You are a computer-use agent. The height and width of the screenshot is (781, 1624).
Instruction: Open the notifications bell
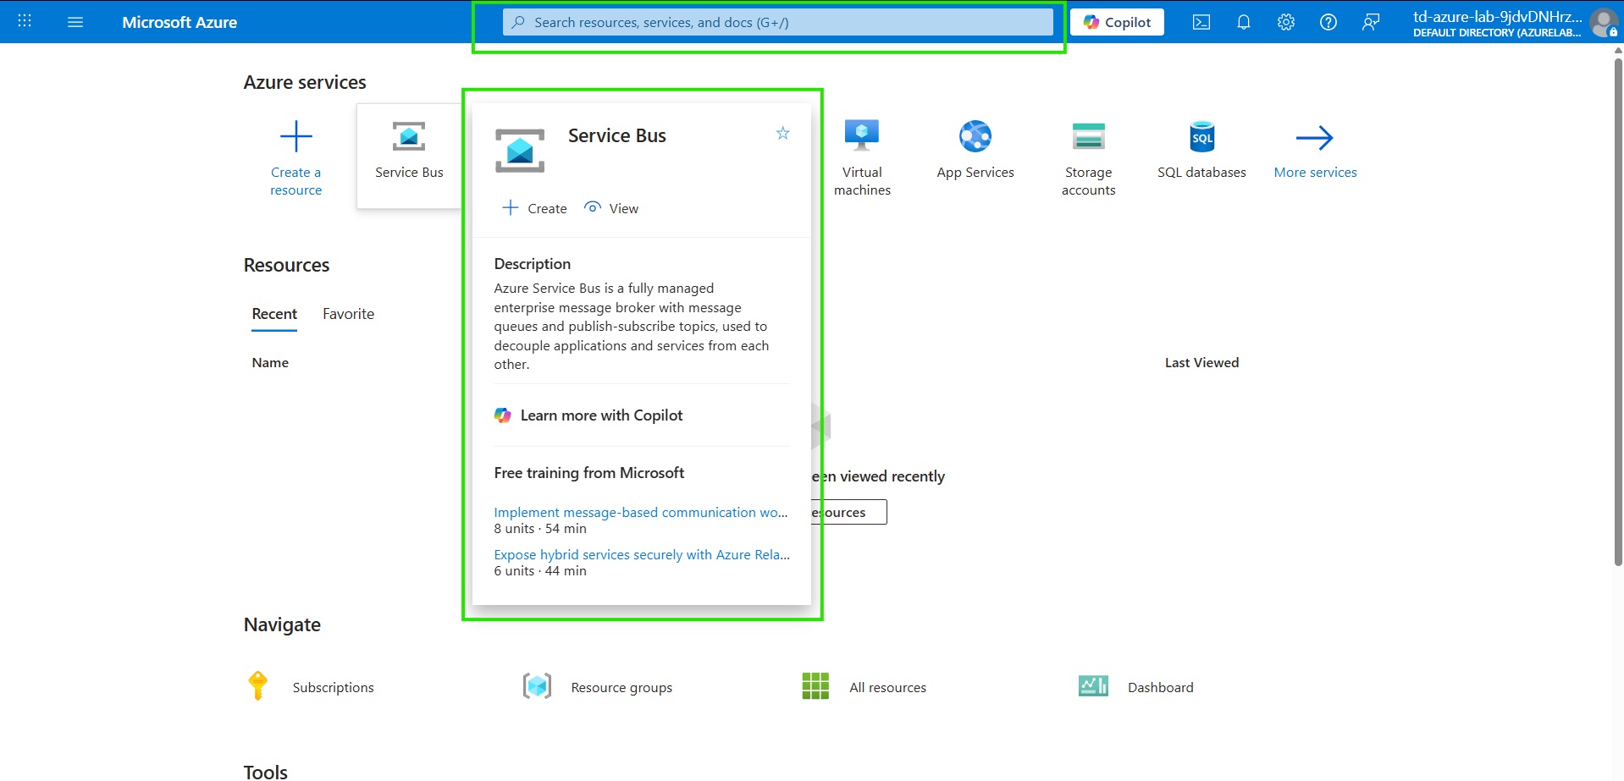coord(1243,22)
